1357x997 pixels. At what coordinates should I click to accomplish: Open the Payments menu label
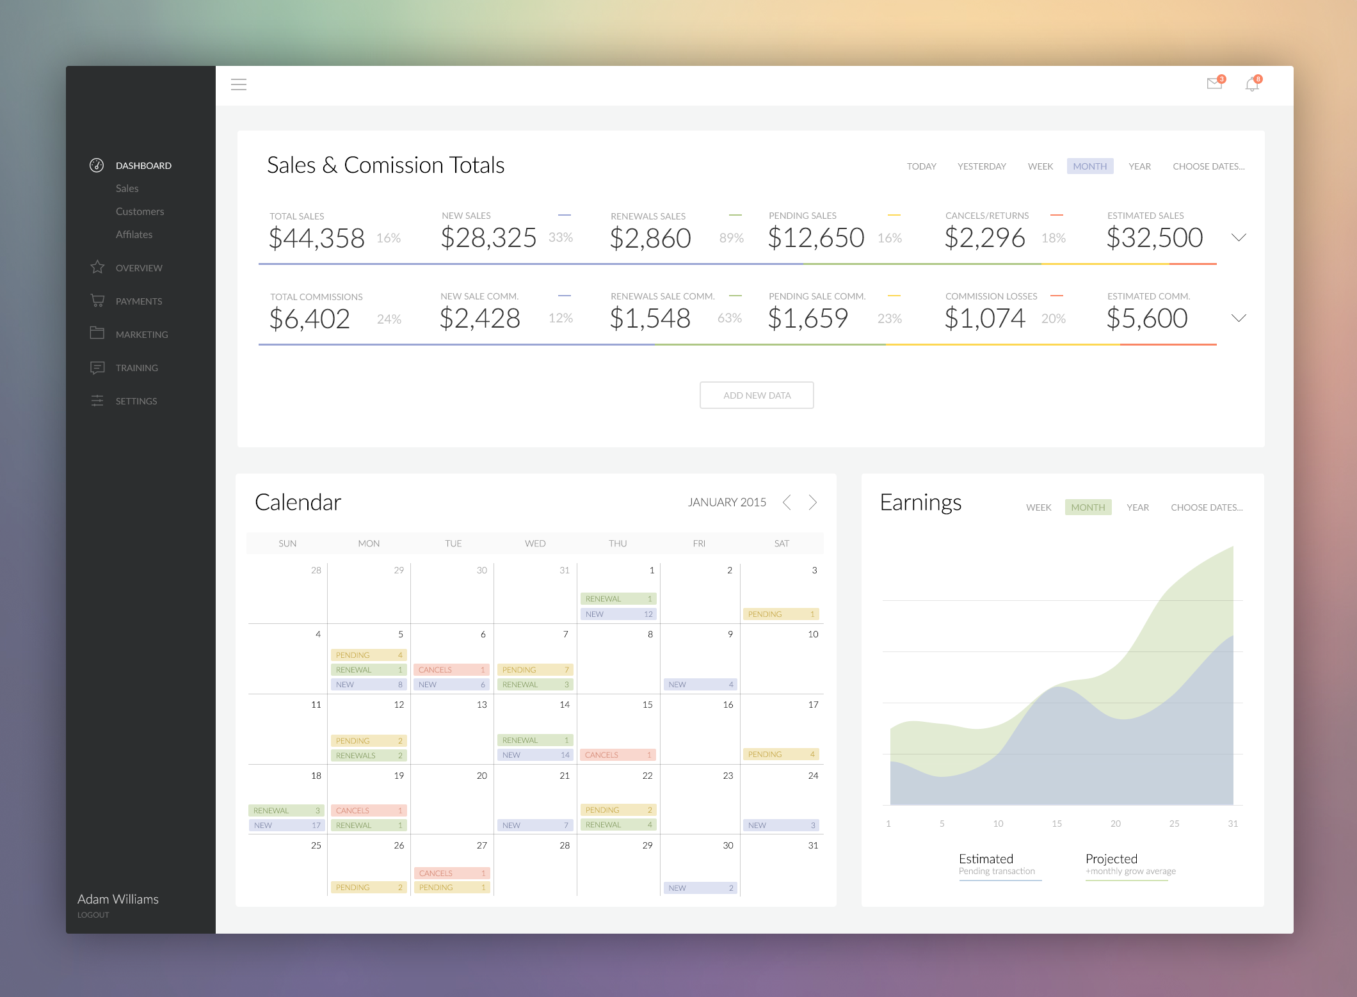click(x=139, y=301)
